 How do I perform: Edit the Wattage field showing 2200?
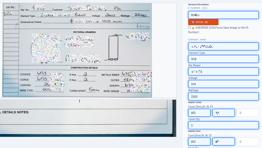[x=223, y=96]
